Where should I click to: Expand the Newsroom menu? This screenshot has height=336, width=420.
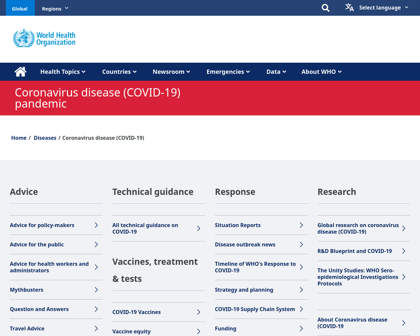pos(171,72)
